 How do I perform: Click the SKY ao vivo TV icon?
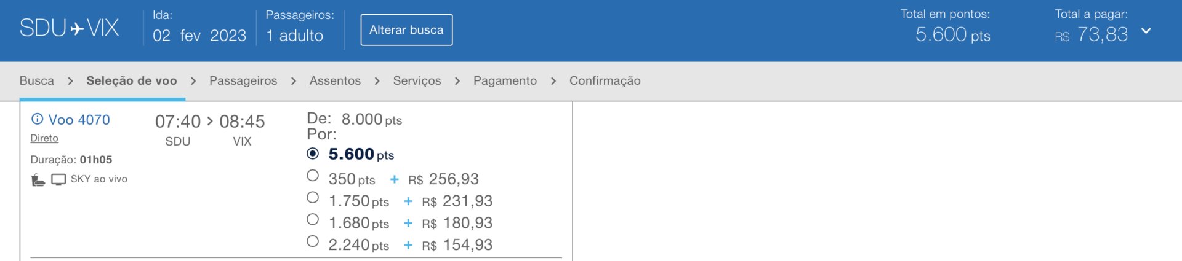tap(58, 180)
